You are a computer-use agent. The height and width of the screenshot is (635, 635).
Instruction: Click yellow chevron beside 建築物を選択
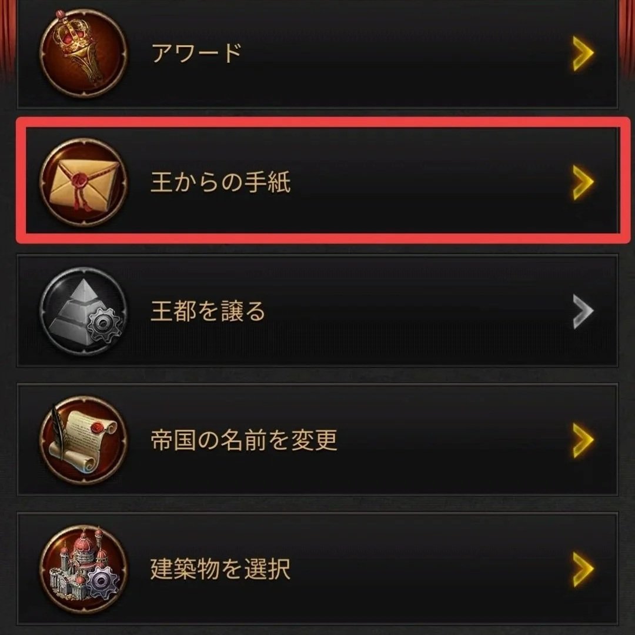pyautogui.click(x=583, y=569)
